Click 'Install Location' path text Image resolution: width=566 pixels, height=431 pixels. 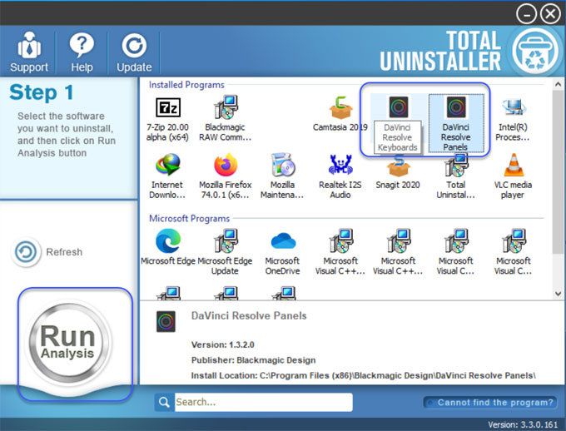point(363,375)
